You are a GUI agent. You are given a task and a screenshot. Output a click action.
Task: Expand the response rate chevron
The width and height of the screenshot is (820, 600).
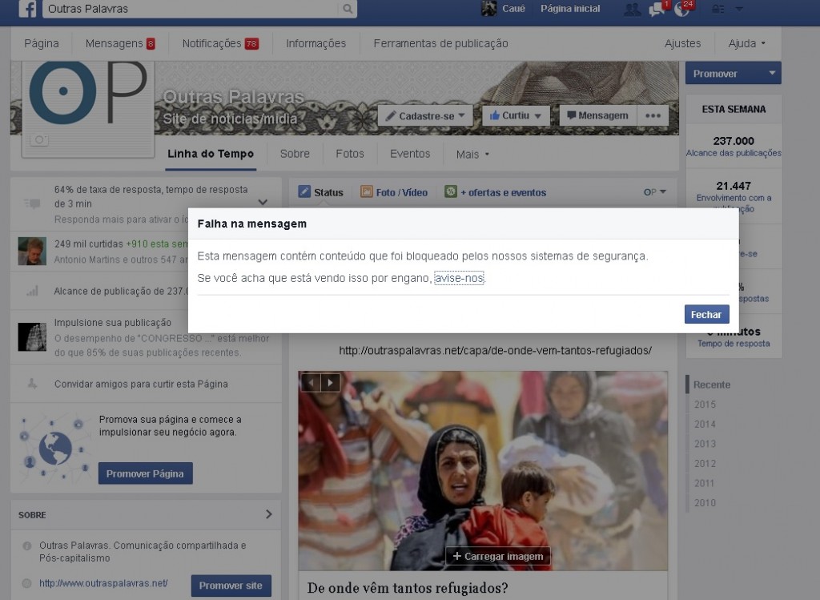263,202
